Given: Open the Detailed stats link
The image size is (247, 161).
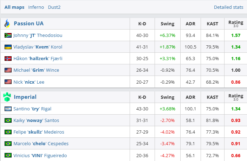Looking at the screenshot, I should point(228,7).
